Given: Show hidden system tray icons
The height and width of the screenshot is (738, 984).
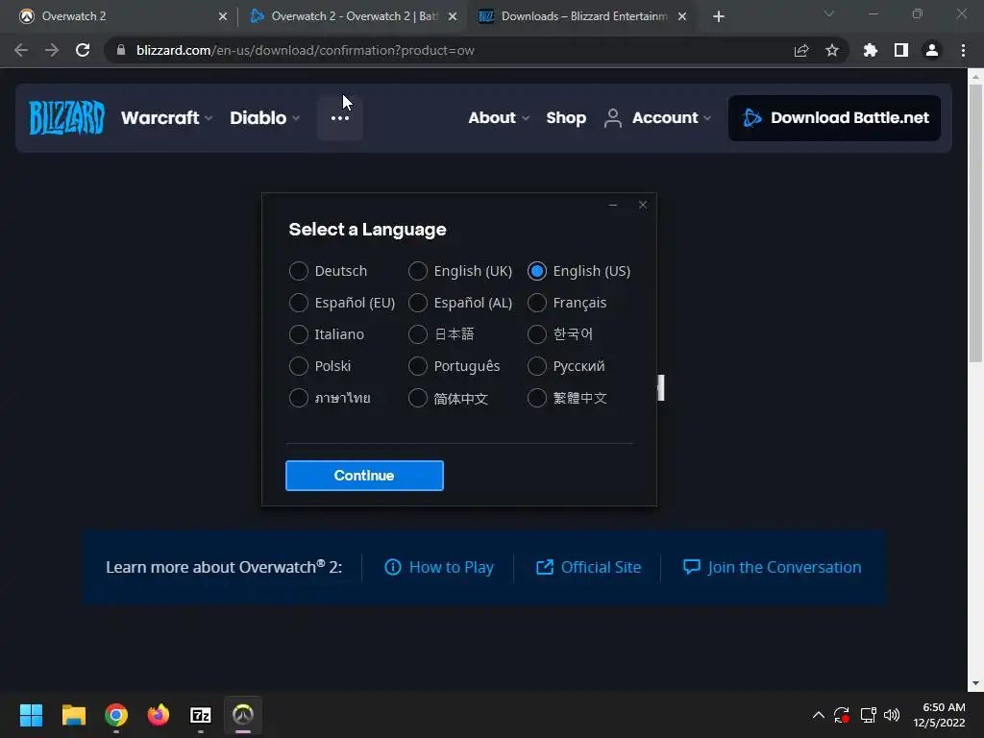Looking at the screenshot, I should [x=819, y=715].
